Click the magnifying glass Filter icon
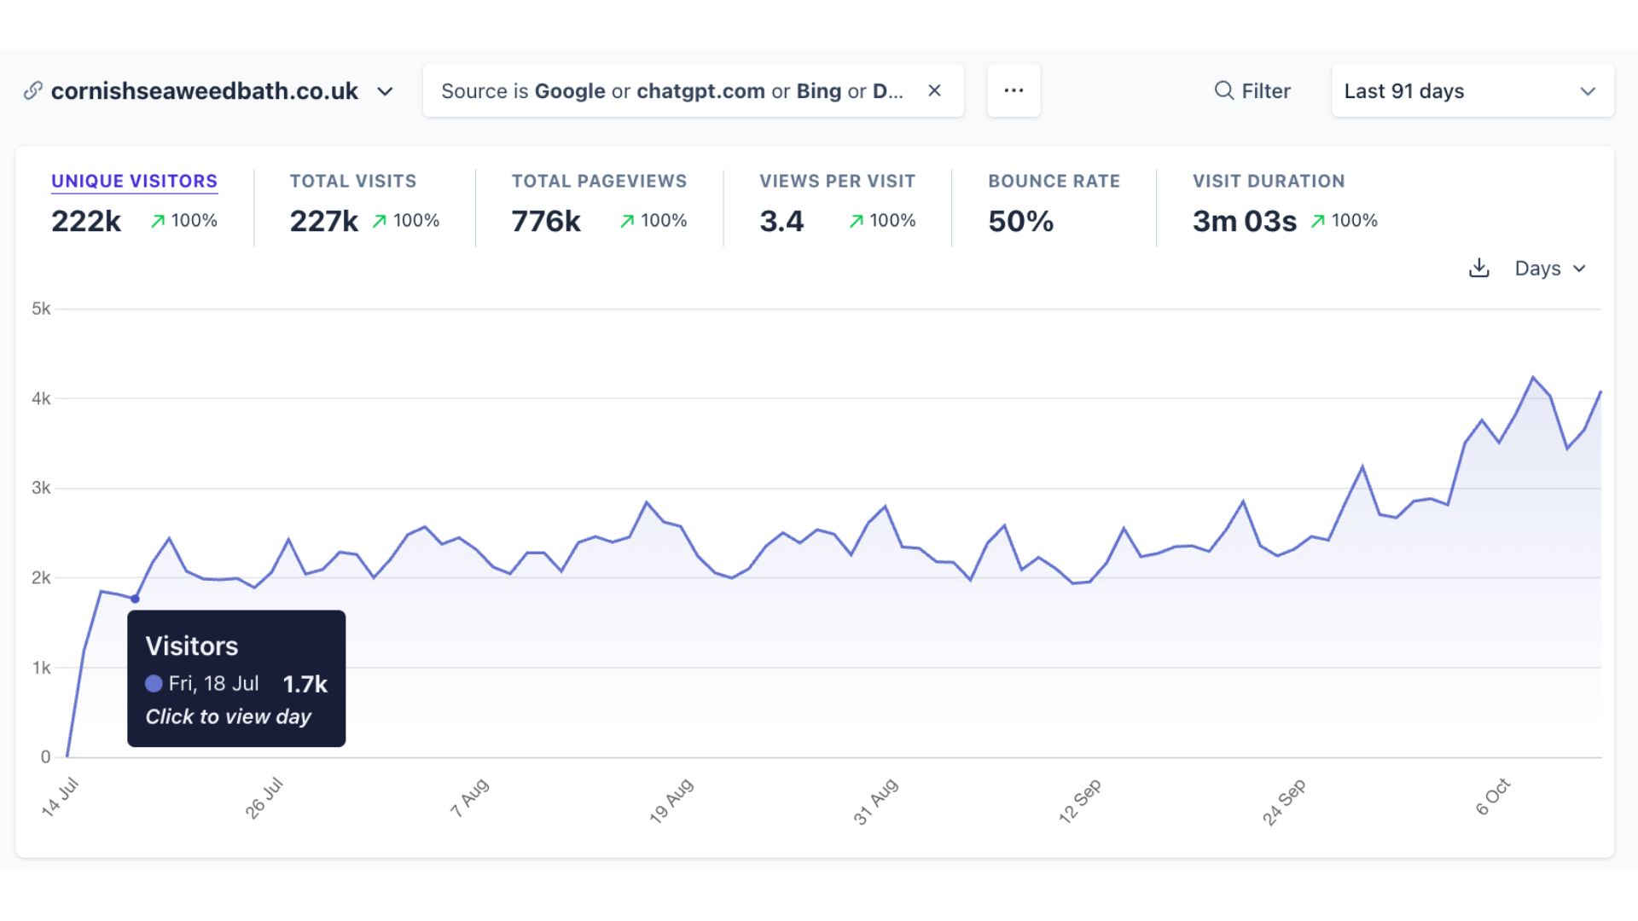Viewport: 1638px width, 921px height. [x=1223, y=90]
